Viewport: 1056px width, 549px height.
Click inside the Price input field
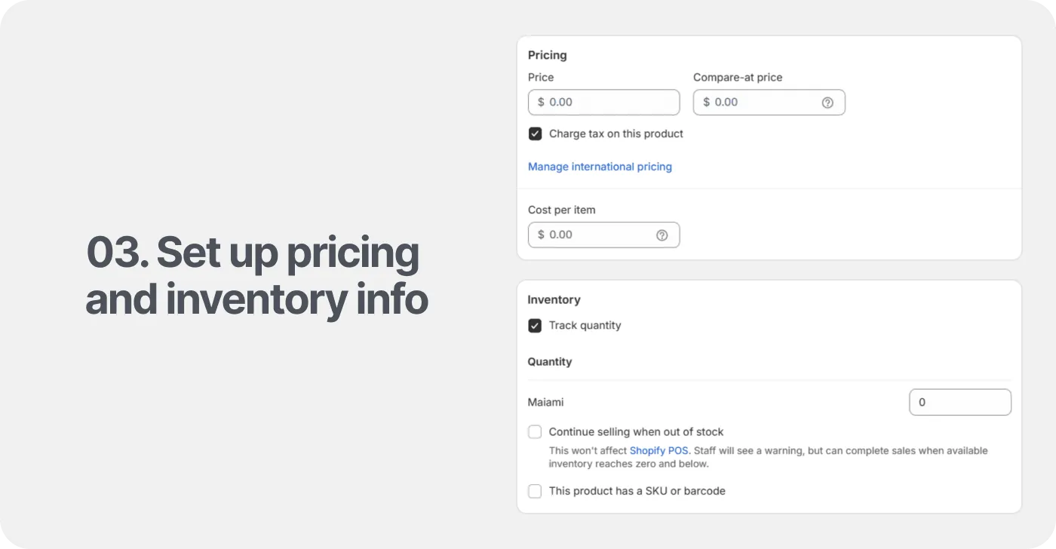[x=603, y=102]
